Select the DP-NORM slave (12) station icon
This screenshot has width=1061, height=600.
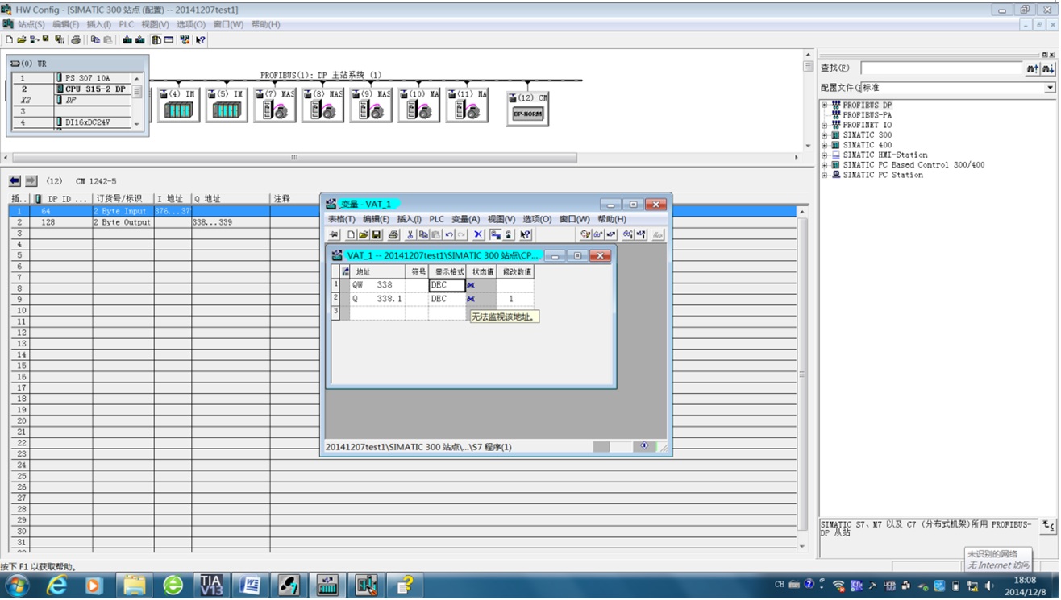click(528, 110)
